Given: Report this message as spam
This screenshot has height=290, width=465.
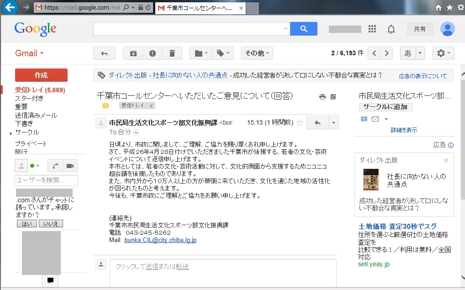Looking at the screenshot, I should point(153,53).
